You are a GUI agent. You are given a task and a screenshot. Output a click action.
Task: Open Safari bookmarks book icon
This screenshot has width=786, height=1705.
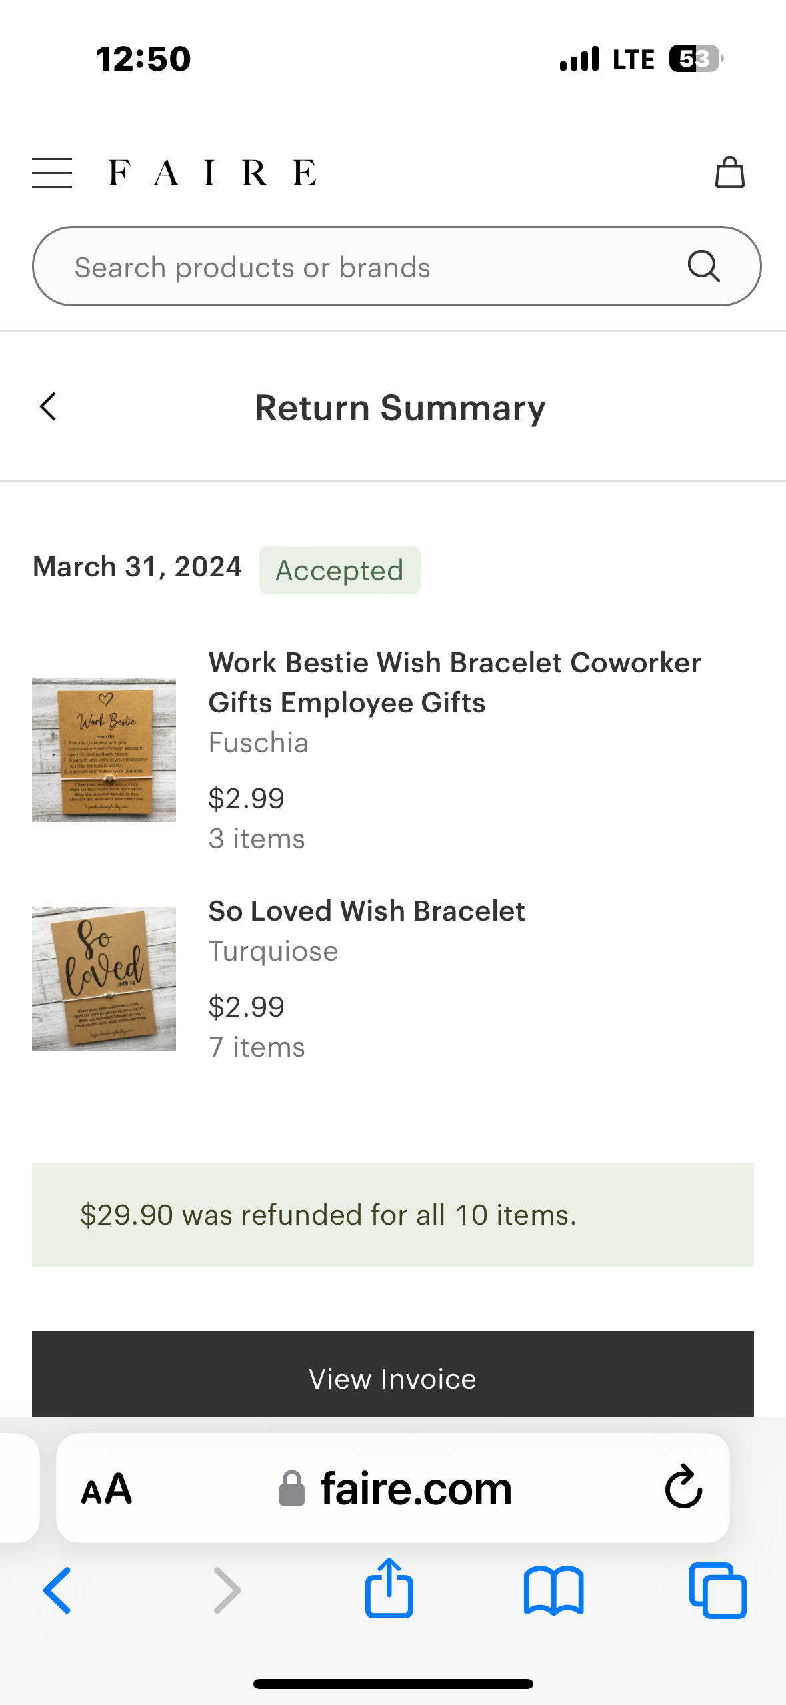pos(553,1591)
